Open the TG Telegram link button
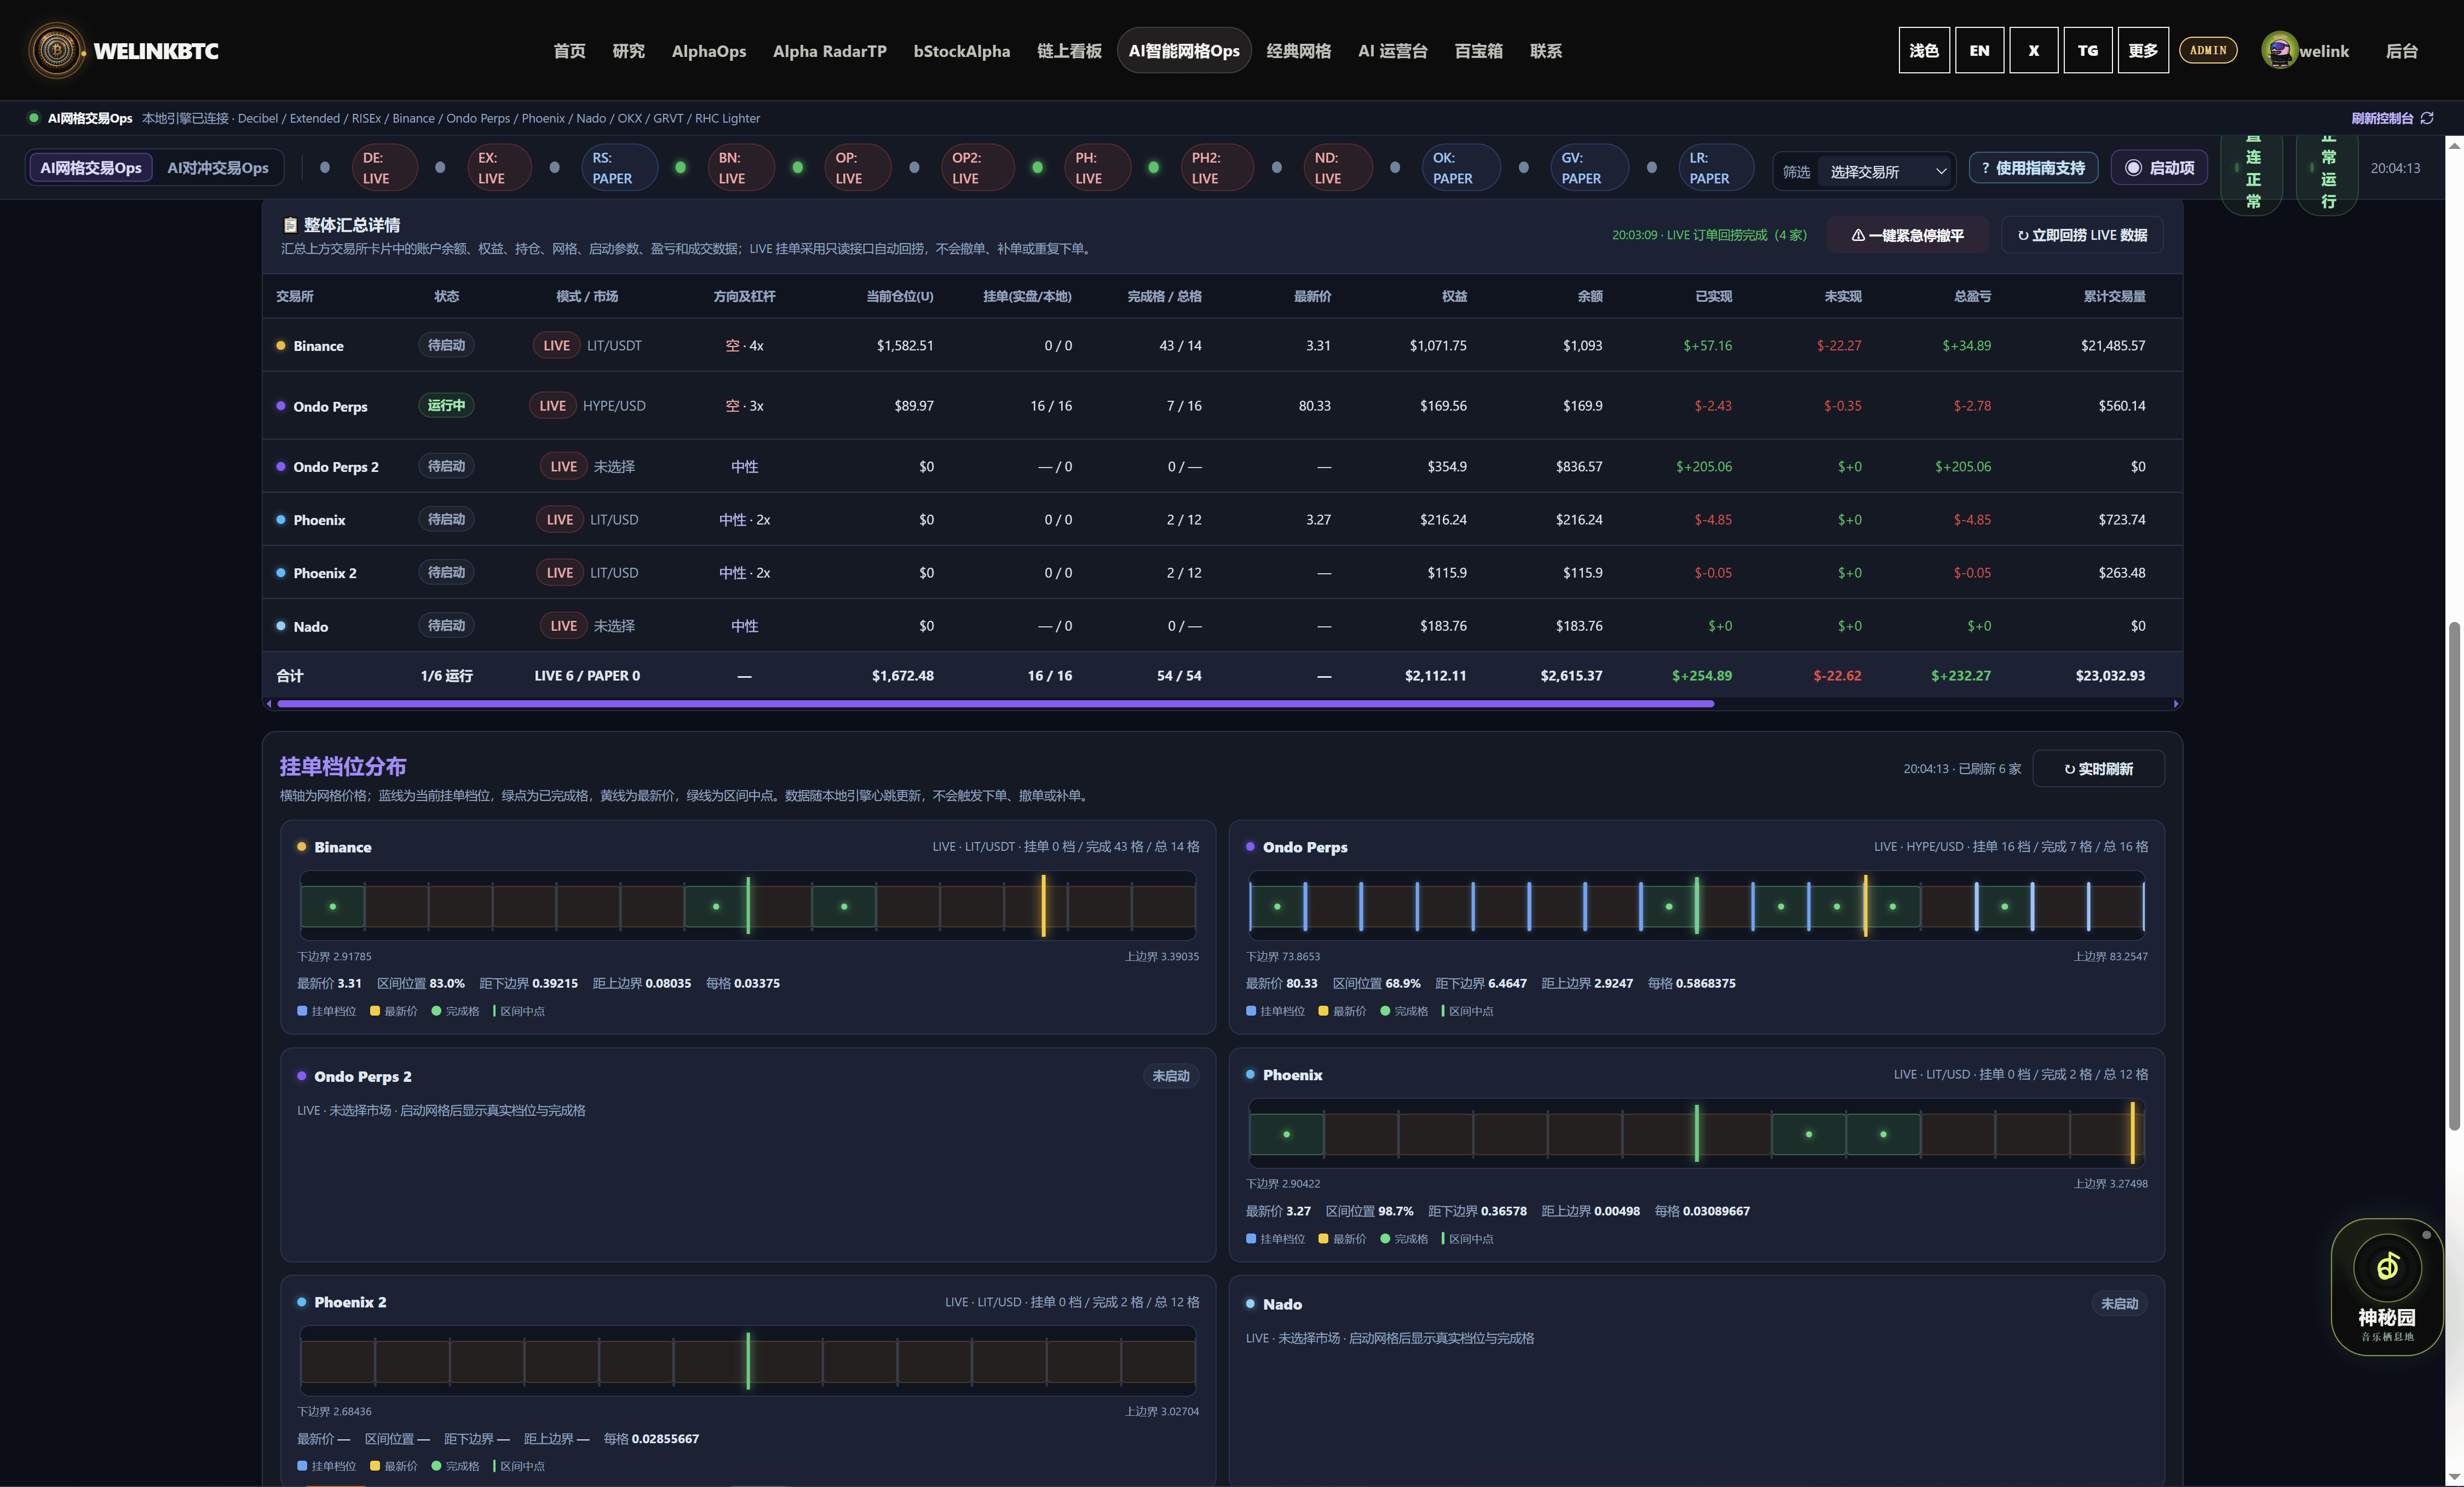 (2087, 50)
